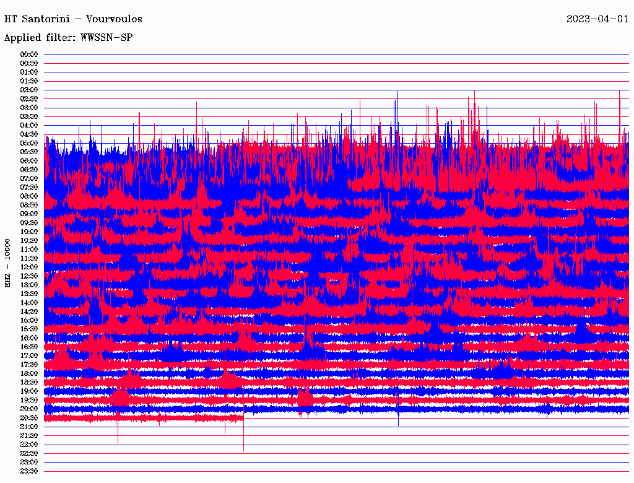
Task: Select the 01:00 time row label
Action: tap(29, 72)
